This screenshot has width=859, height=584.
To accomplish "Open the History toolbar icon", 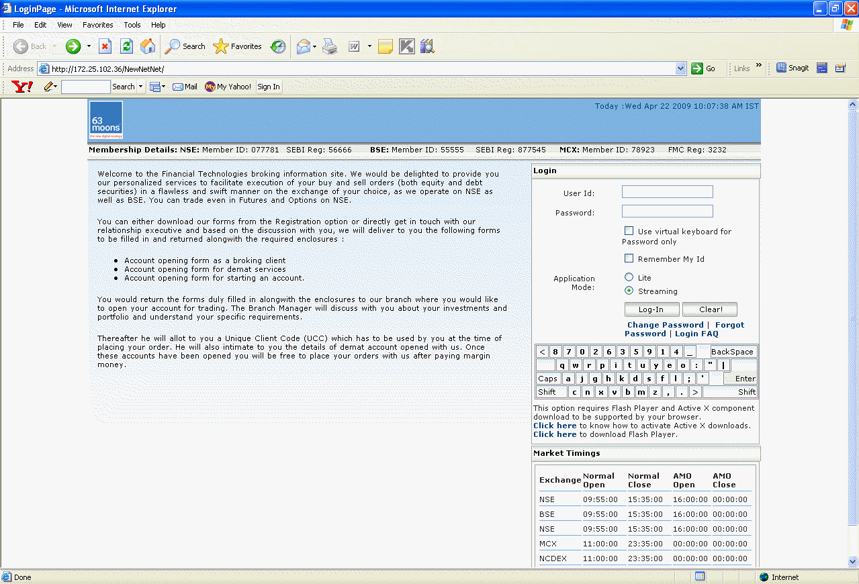I will tap(278, 46).
